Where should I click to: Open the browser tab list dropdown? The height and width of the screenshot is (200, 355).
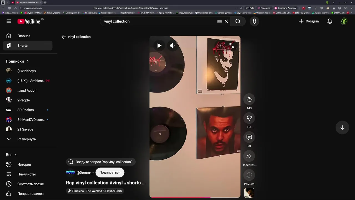click(7, 2)
